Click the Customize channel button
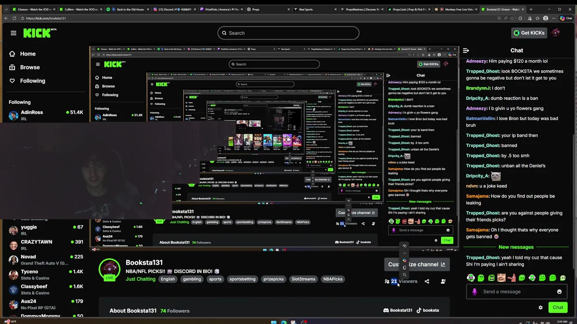The image size is (577, 324). coord(417,264)
